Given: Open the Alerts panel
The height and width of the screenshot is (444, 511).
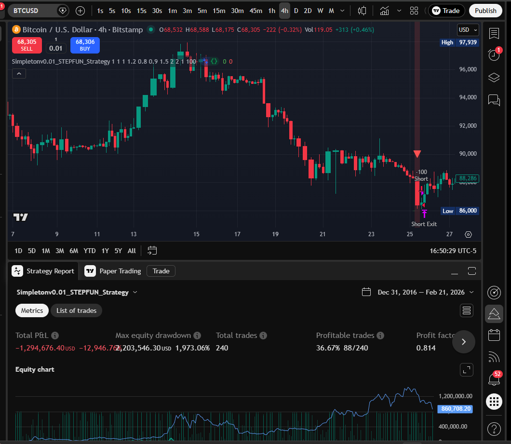Looking at the screenshot, I should (x=494, y=55).
